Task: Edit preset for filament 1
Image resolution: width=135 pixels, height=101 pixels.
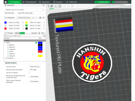Action: [23, 22]
